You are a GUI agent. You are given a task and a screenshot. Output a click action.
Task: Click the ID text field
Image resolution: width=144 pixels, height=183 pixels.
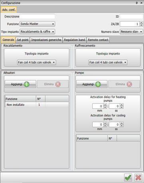coord(131,16)
